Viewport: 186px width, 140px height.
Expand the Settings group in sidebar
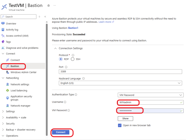[3, 111]
